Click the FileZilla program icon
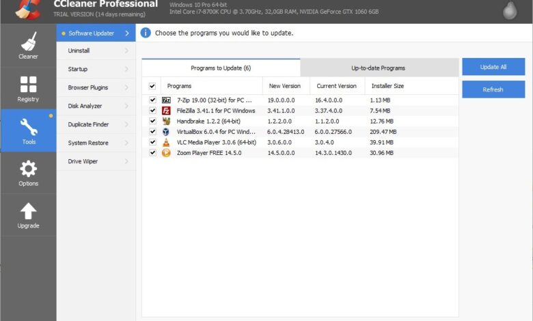 (x=166, y=111)
